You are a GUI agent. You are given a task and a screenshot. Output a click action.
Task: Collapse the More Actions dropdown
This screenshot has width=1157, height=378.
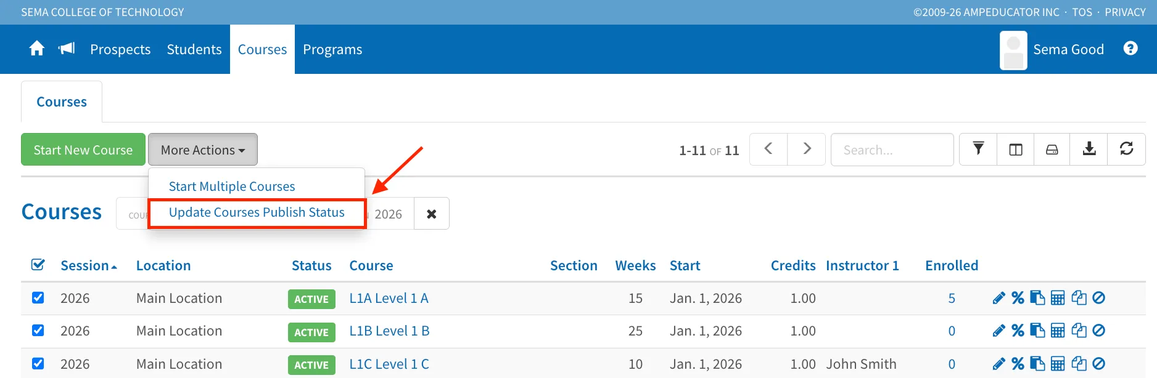[x=203, y=150]
